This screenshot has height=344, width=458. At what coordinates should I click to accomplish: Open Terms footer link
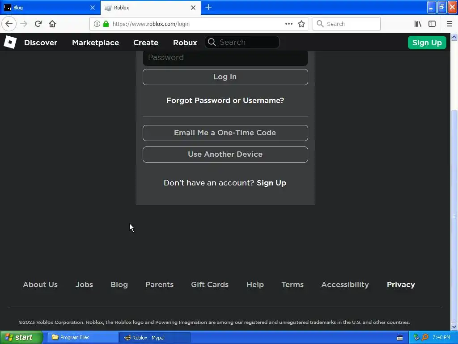click(293, 284)
